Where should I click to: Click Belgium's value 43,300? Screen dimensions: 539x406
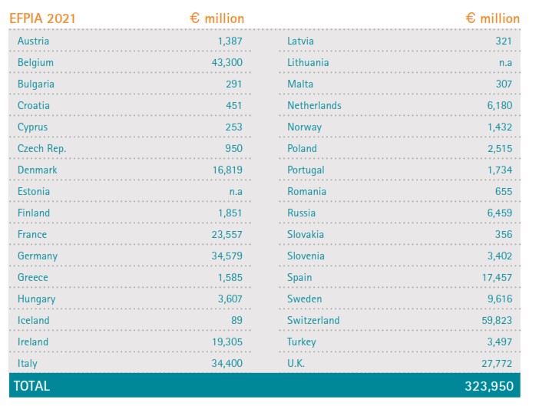227,62
